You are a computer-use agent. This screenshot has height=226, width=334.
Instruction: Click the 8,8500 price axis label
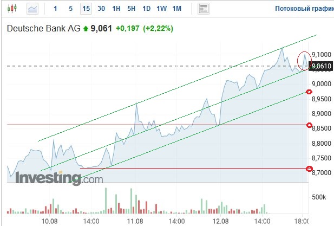[322, 128]
